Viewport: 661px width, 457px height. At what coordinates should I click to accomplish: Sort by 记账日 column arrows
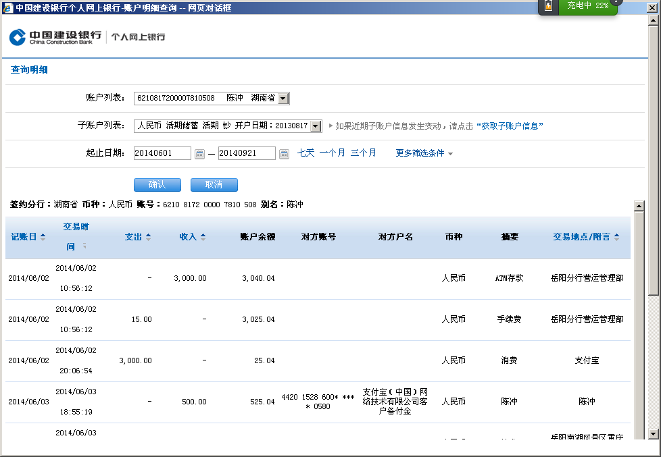click(x=43, y=237)
